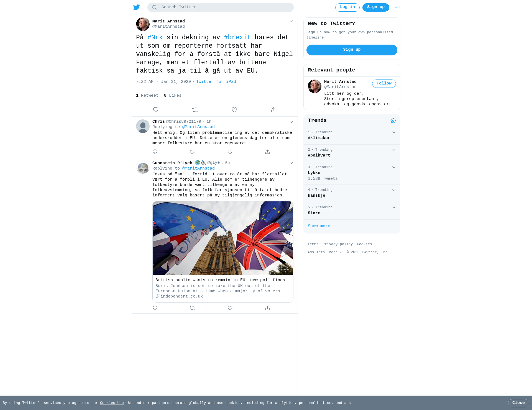Open the 1 Retweet list
532x410 pixels.
pos(147,96)
